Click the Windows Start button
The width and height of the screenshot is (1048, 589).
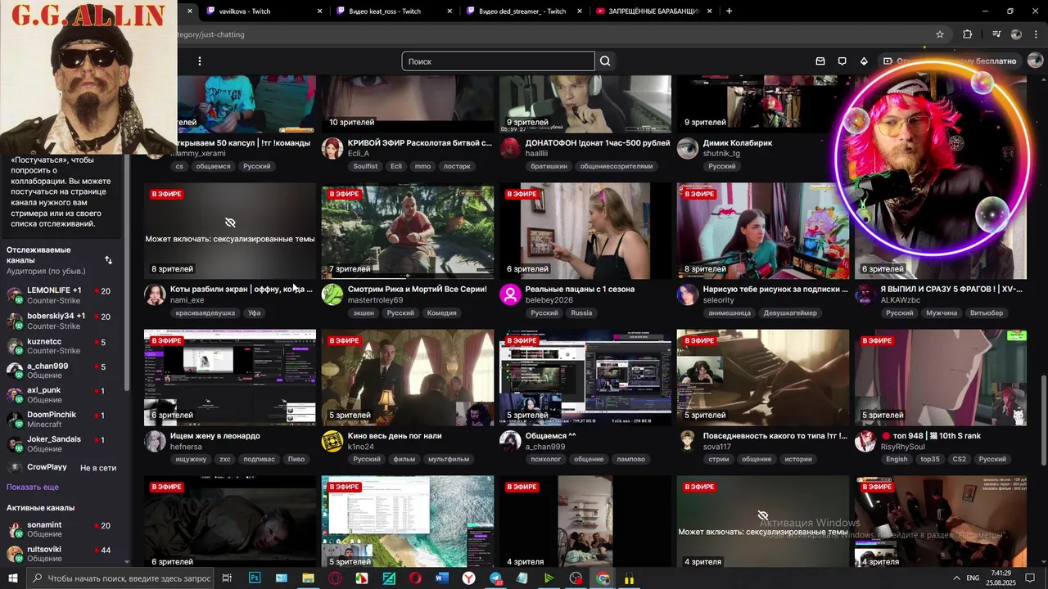pos(12,578)
